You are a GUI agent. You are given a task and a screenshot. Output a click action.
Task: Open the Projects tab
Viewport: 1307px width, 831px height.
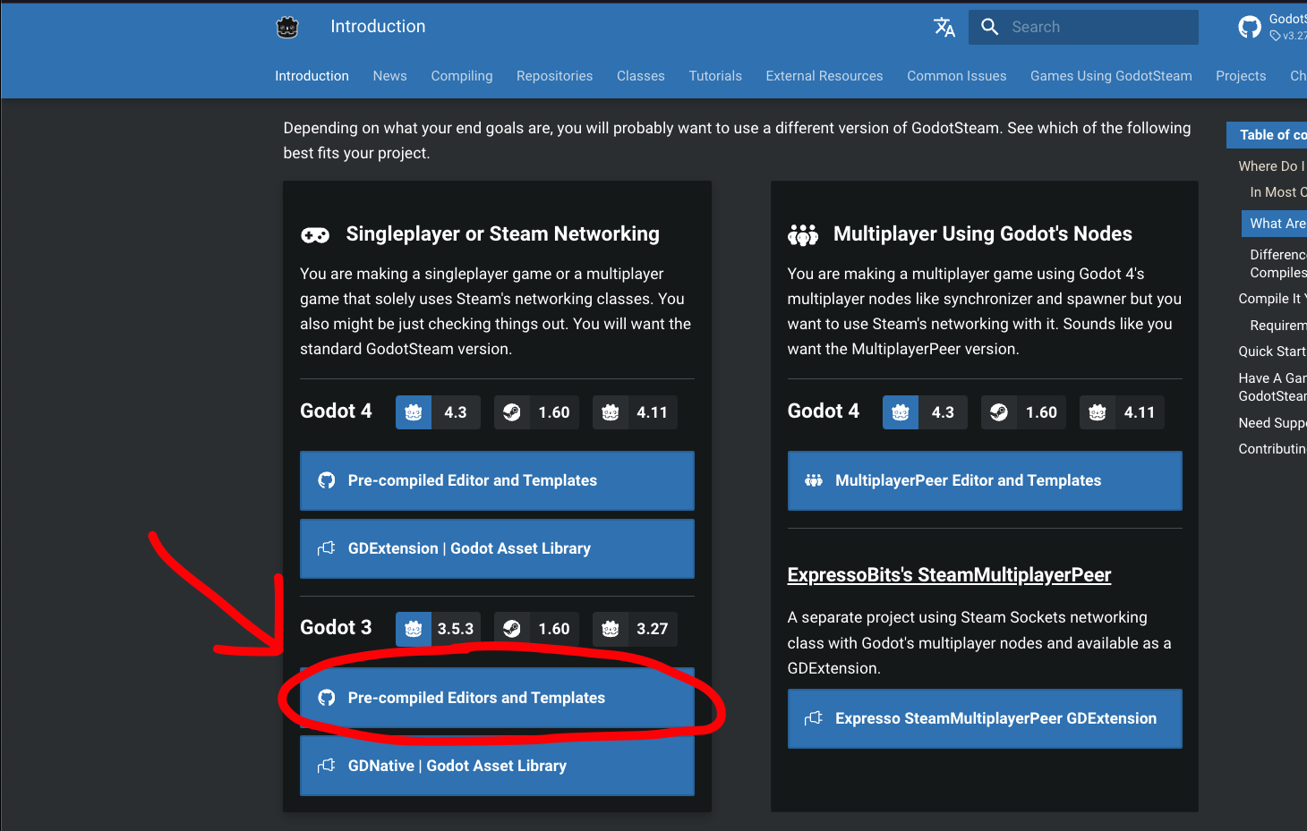1241,76
